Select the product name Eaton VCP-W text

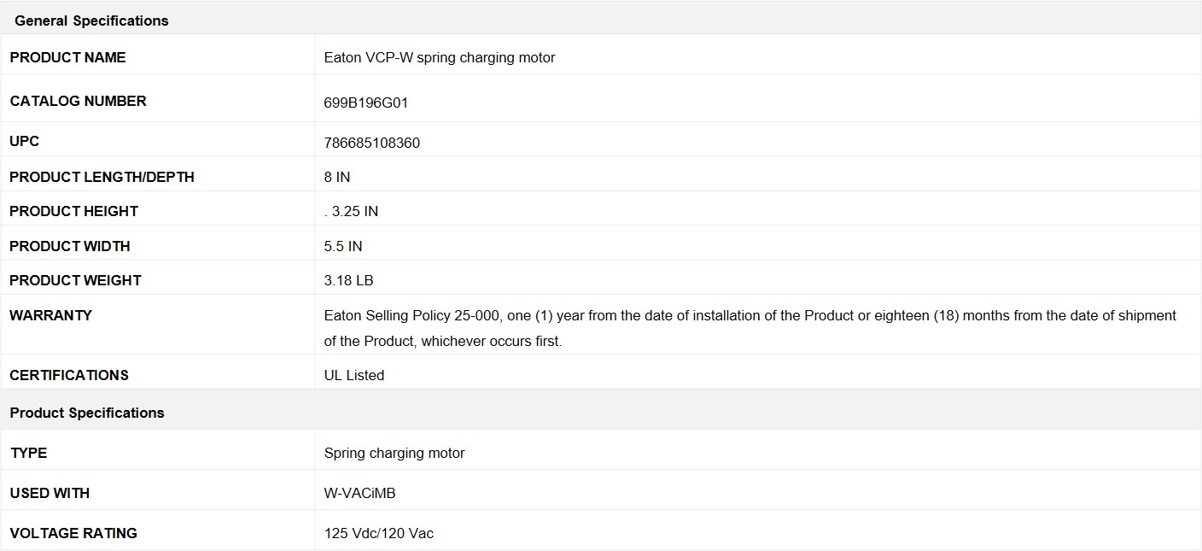(x=440, y=57)
